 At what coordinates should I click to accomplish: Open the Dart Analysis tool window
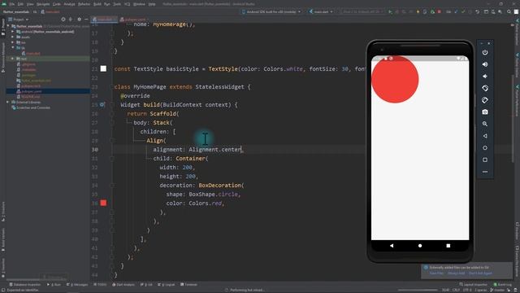click(x=123, y=285)
